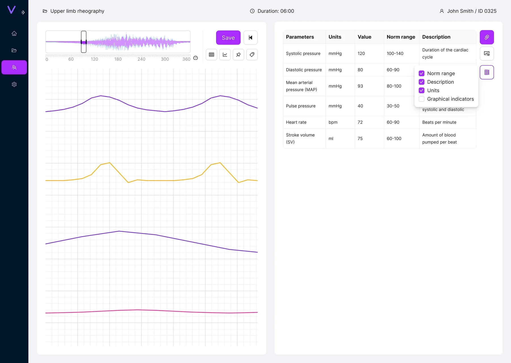The width and height of the screenshot is (511, 363).
Task: Click the tag label icon in the toolbar
Action: 252,54
